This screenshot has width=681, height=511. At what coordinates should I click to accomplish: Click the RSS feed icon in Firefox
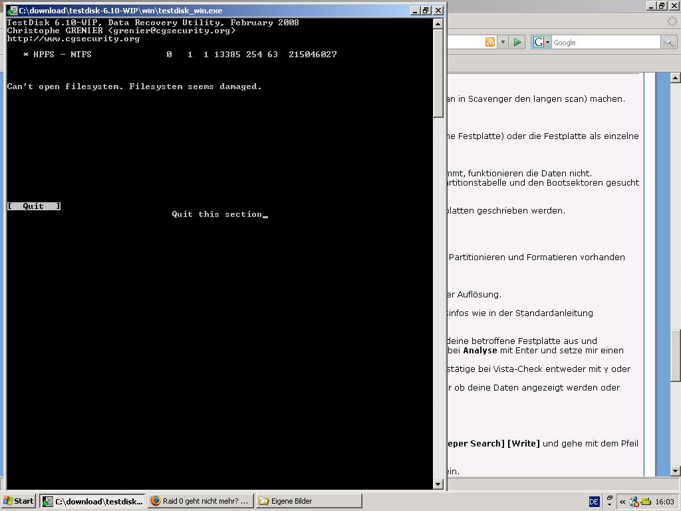tap(490, 42)
